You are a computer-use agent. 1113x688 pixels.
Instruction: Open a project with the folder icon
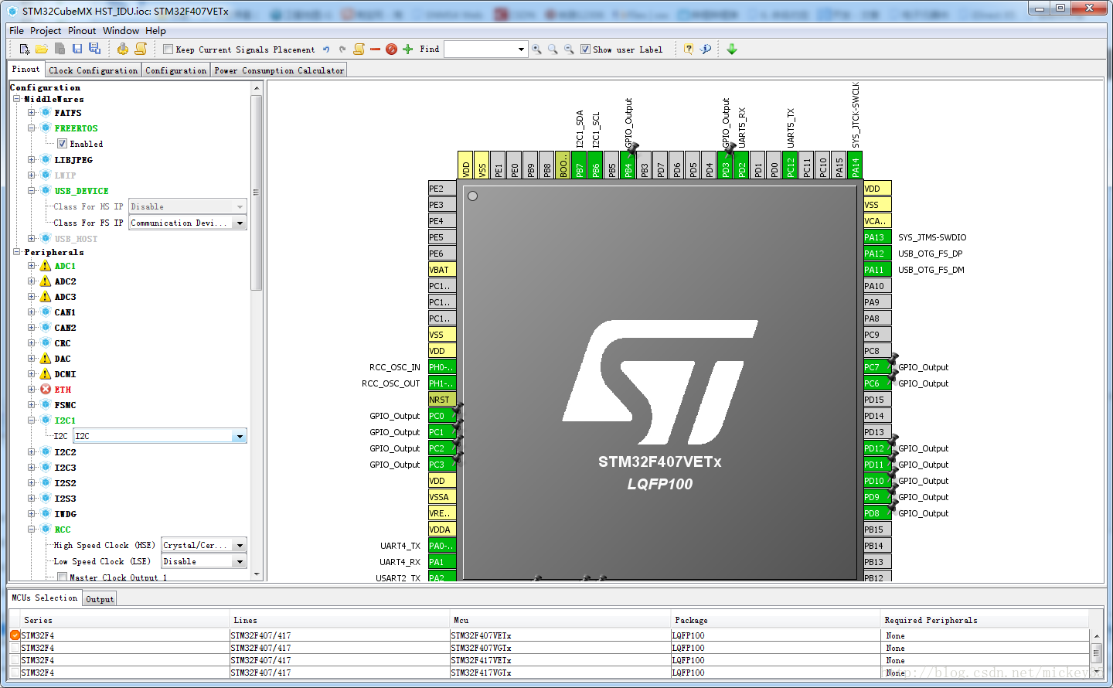pyautogui.click(x=42, y=49)
